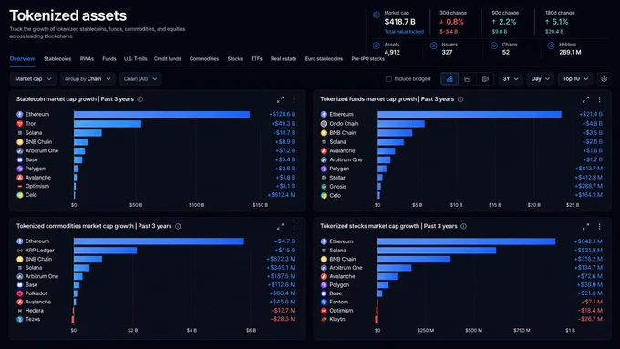Open the Tokenized stocks chart three-dot menu
This screenshot has height=349, width=620.
(599, 227)
